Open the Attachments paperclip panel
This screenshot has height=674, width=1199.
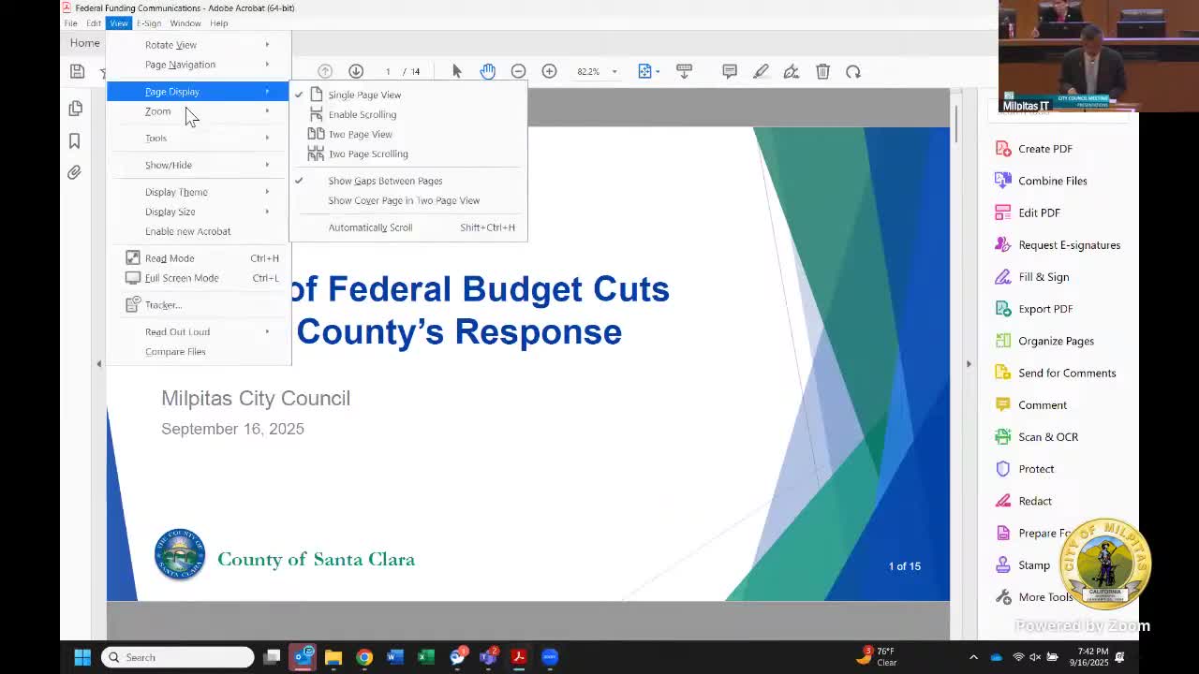point(75,172)
